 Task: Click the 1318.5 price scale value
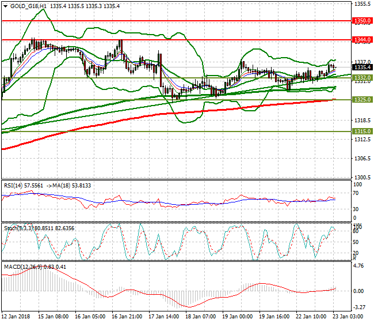(362, 120)
